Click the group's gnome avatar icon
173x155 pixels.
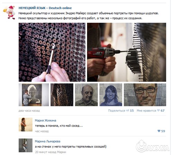(9, 12)
